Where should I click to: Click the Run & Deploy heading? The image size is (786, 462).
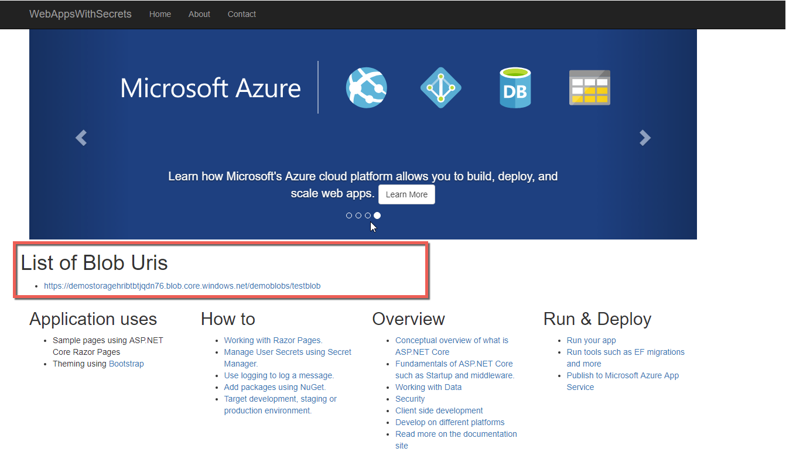[597, 319]
